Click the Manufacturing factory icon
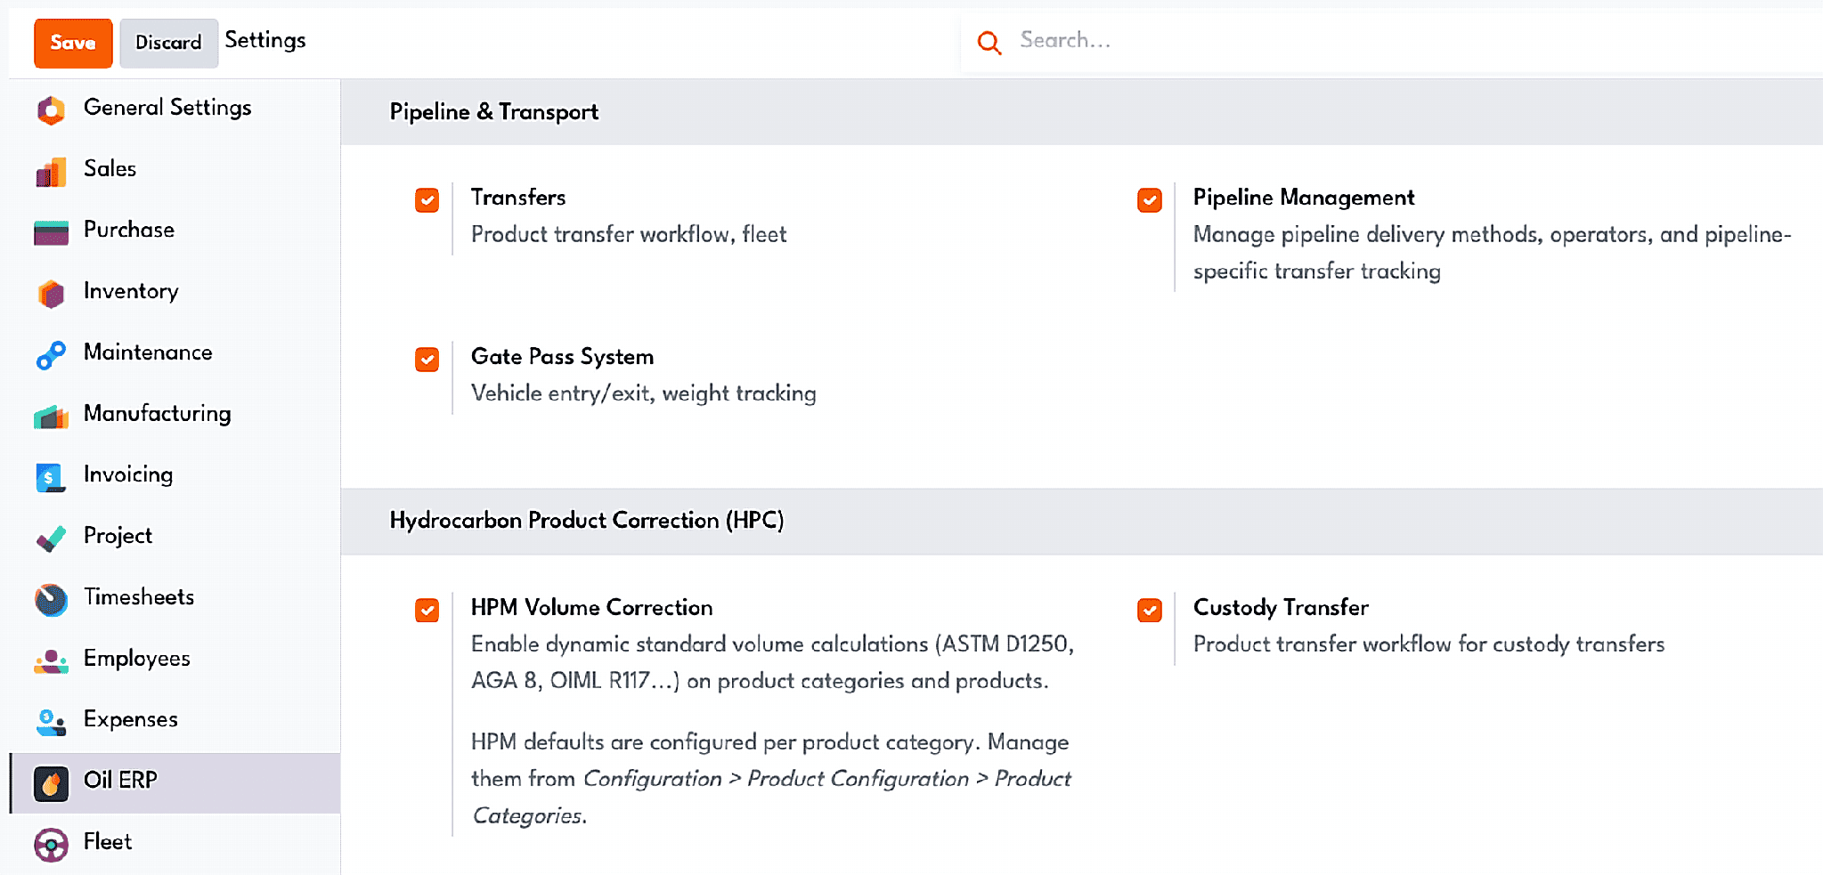Screen dimensions: 1823x875 click(x=51, y=417)
